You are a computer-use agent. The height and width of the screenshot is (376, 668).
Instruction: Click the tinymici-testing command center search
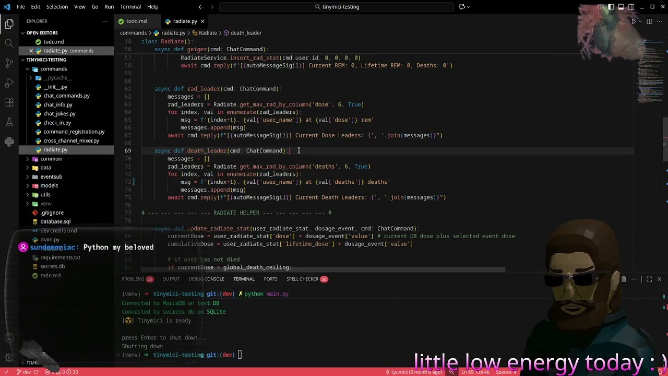[x=337, y=7]
